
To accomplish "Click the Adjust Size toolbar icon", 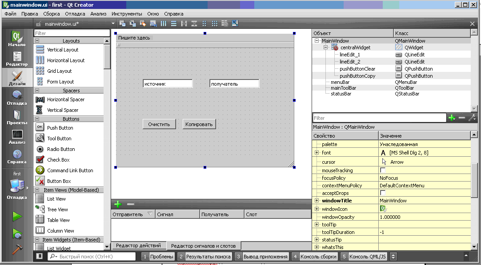I will click(235, 24).
